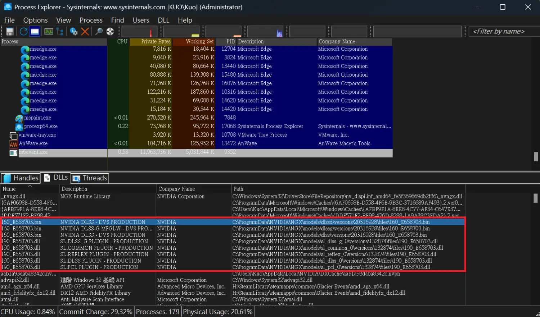This screenshot has height=317, width=540.
Task: Open the System Information graph icon
Action: pos(49,32)
